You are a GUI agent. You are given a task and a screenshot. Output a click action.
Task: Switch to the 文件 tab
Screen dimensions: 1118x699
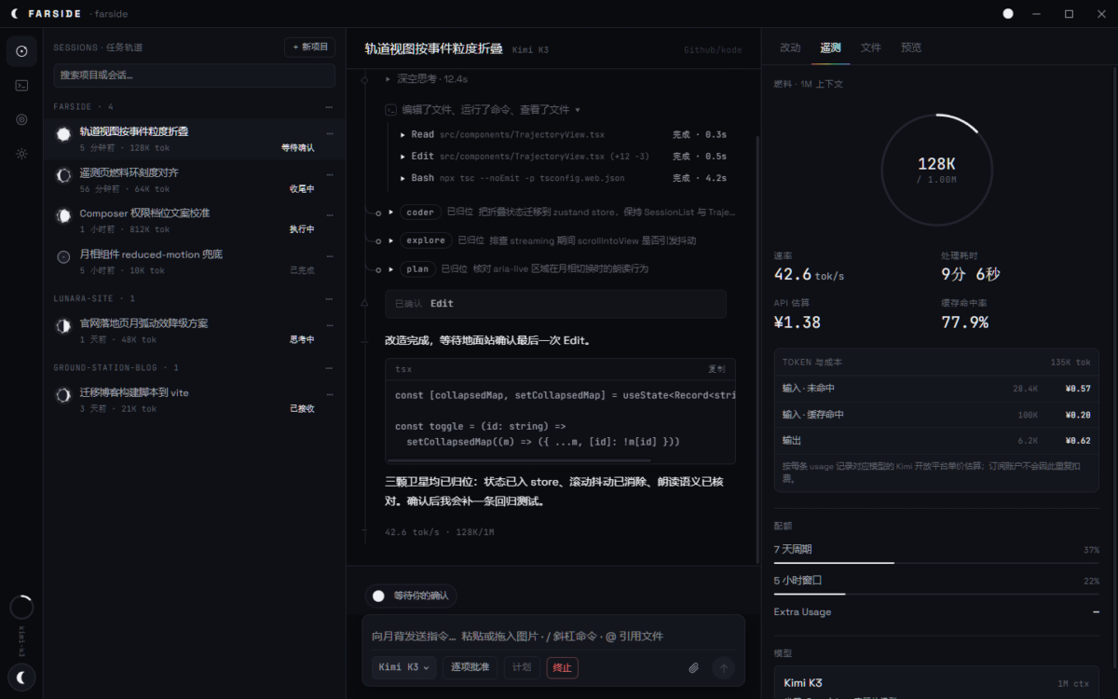click(870, 48)
